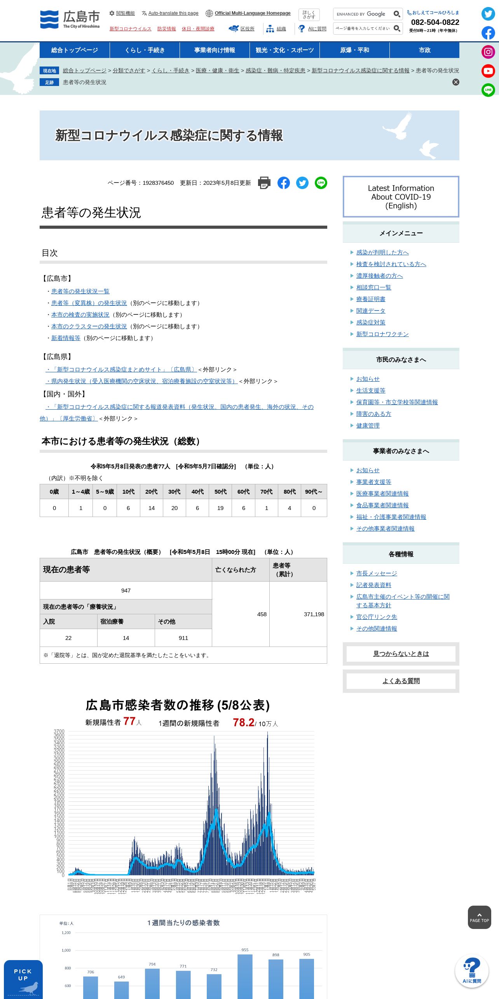Open 感染症・難病・特定疾患 breadcrumb link
This screenshot has height=999, width=499.
[x=276, y=70]
